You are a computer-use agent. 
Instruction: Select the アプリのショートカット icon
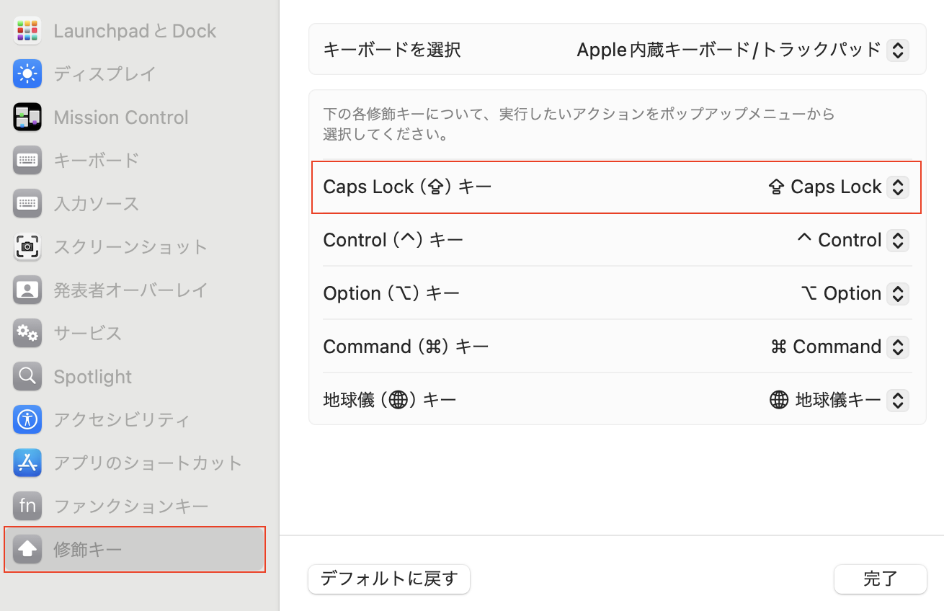point(27,463)
